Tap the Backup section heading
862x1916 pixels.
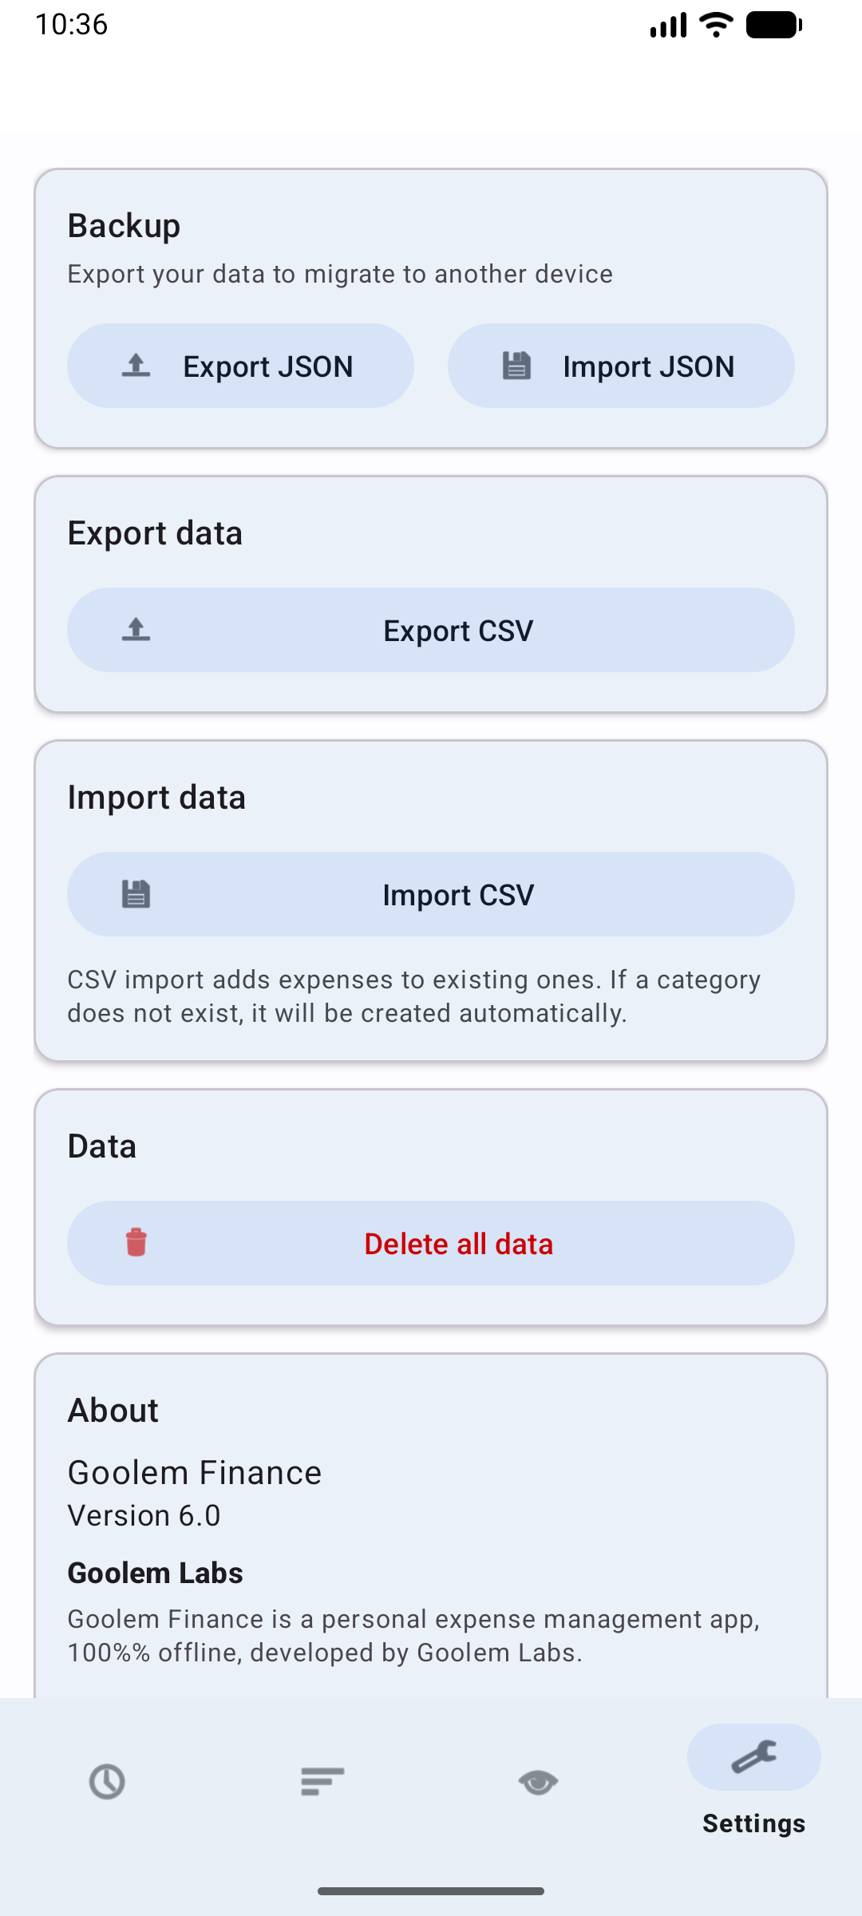pos(124,226)
